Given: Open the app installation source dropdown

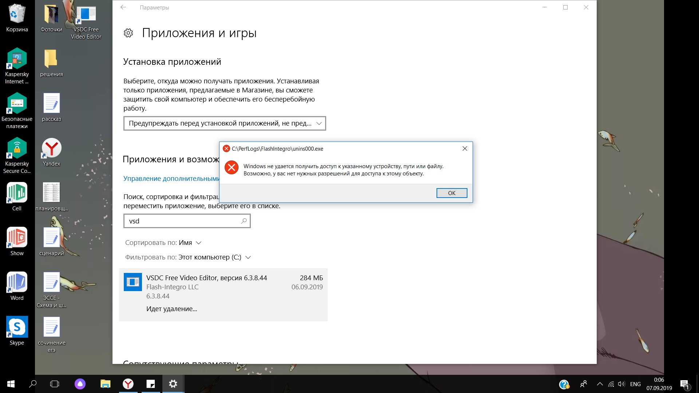Looking at the screenshot, I should (225, 123).
